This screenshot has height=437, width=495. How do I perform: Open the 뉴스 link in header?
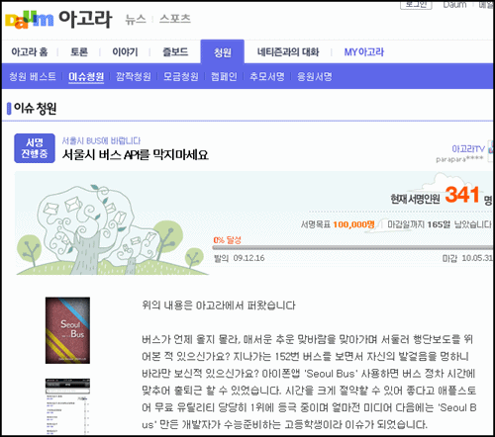point(136,19)
